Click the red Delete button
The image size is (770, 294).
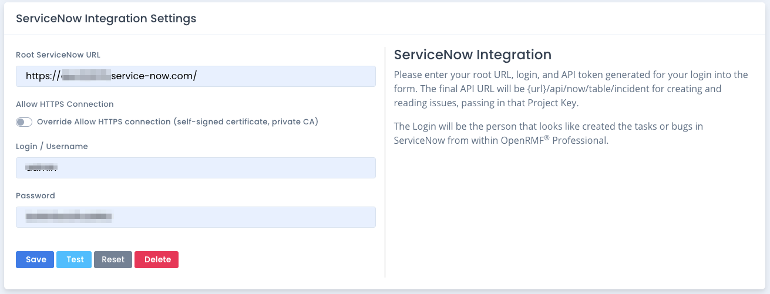[x=156, y=259]
